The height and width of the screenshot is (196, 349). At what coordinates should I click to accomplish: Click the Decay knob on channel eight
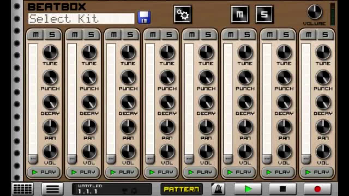pyautogui.click(x=323, y=102)
